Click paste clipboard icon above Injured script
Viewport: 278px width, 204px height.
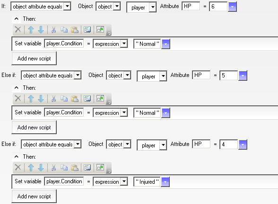75,168
